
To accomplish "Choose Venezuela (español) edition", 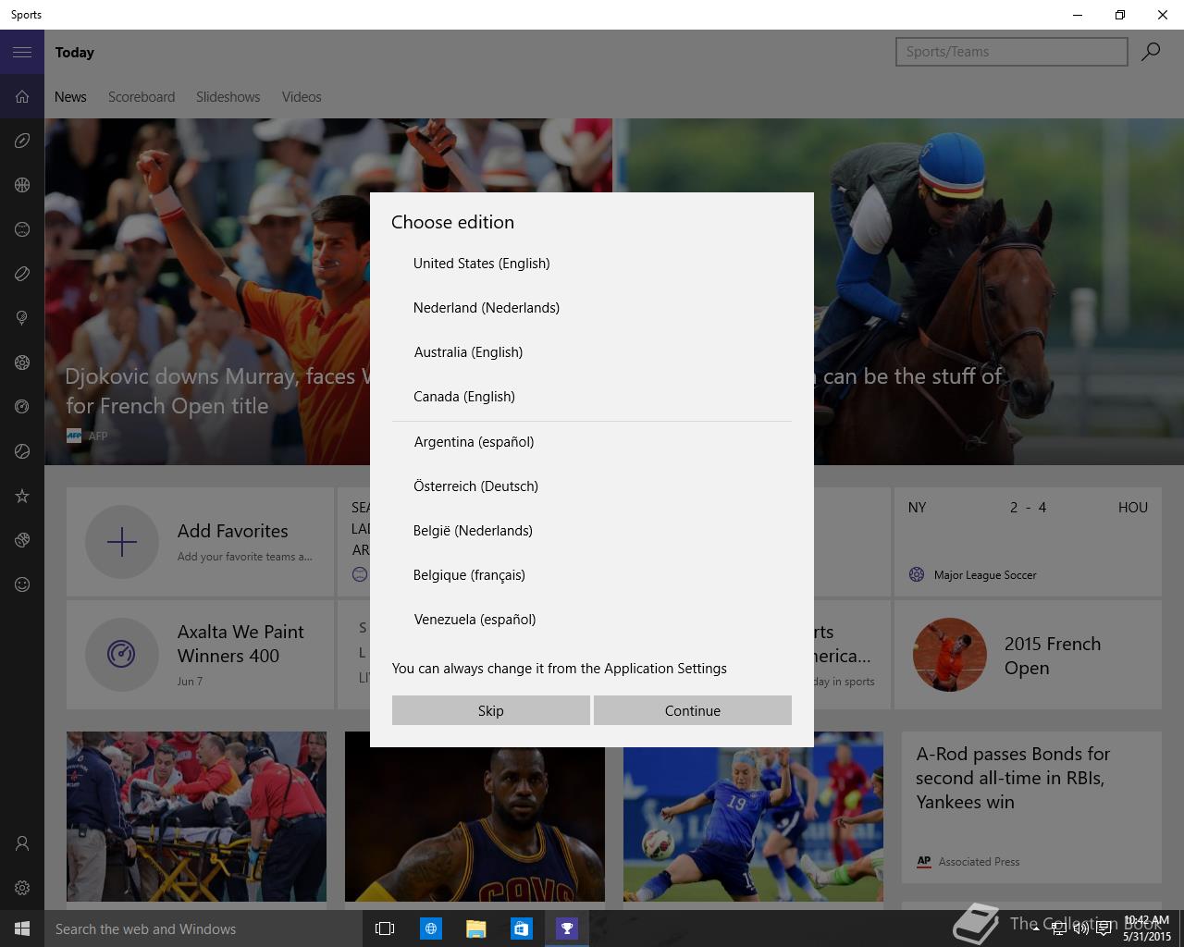I will (592, 620).
